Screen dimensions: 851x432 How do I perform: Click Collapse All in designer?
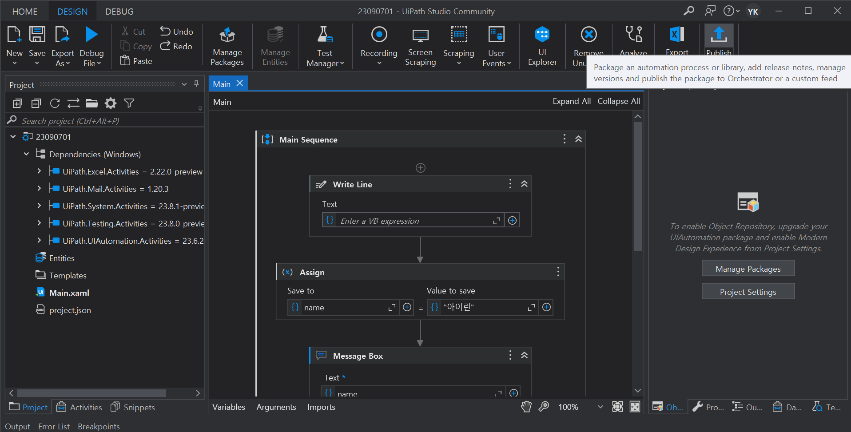click(619, 101)
